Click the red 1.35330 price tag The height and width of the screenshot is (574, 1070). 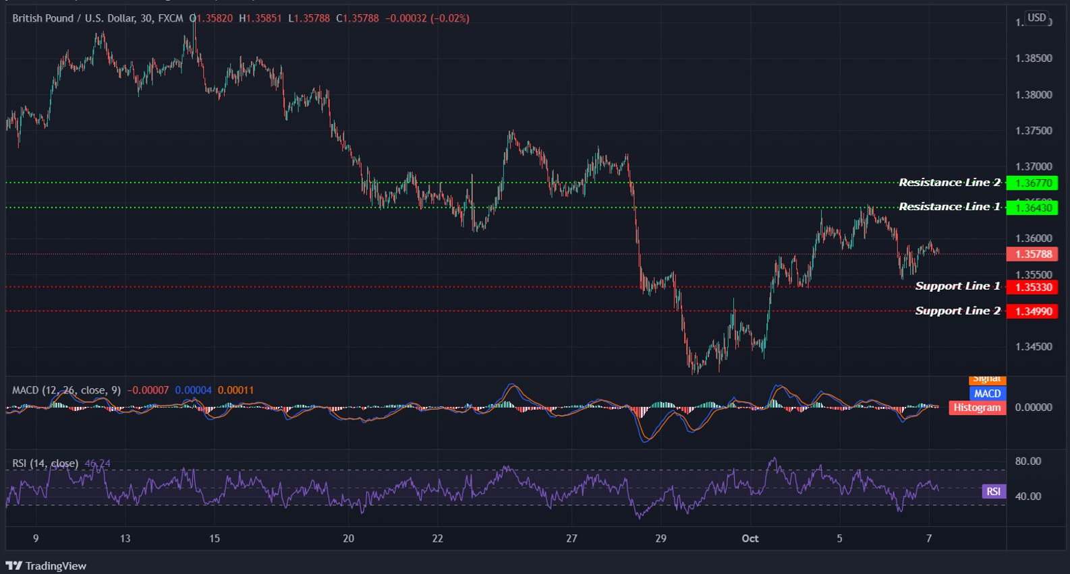[1032, 287]
